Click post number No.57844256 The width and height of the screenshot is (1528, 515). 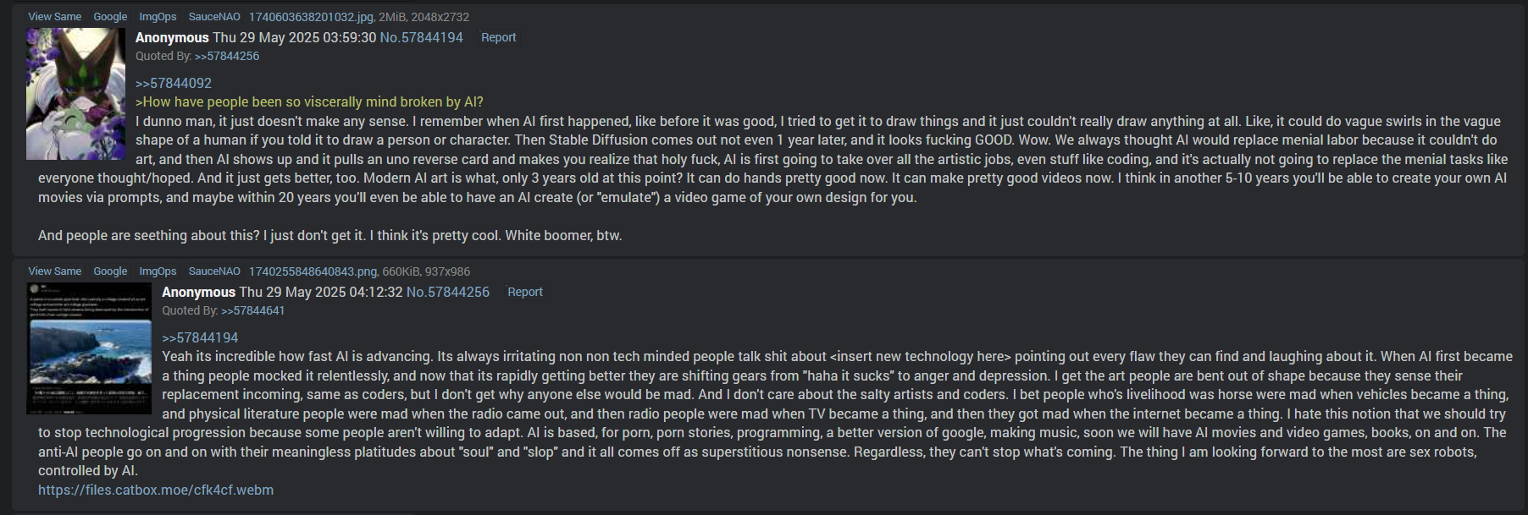[x=447, y=292]
